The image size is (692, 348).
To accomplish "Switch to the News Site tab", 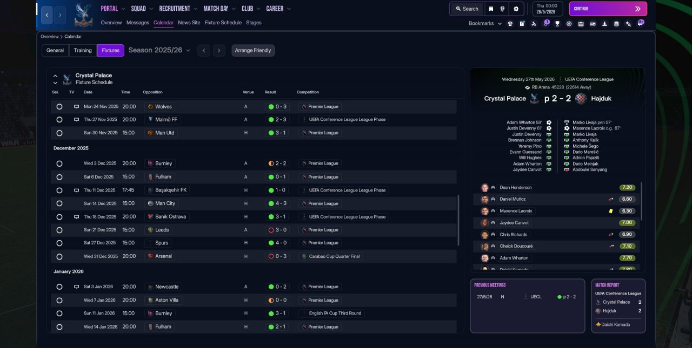I will [189, 23].
